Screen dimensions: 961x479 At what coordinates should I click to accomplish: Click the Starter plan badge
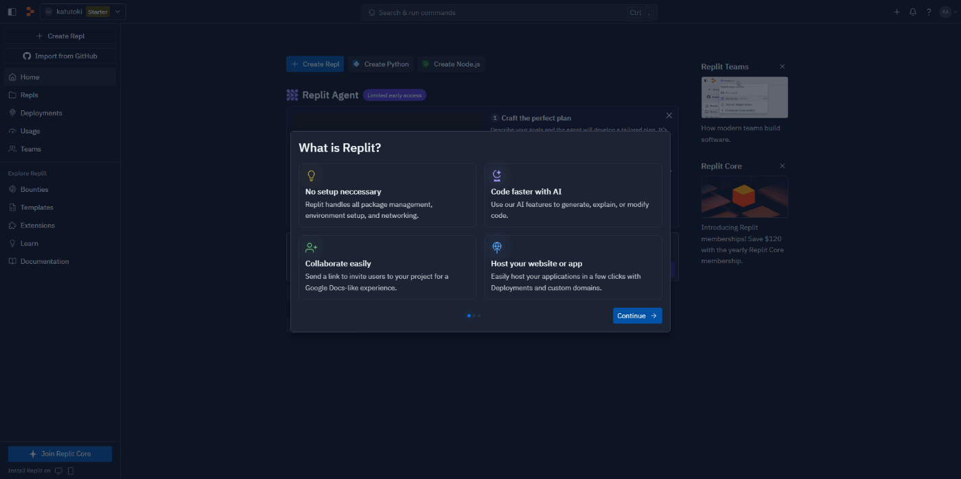(97, 12)
